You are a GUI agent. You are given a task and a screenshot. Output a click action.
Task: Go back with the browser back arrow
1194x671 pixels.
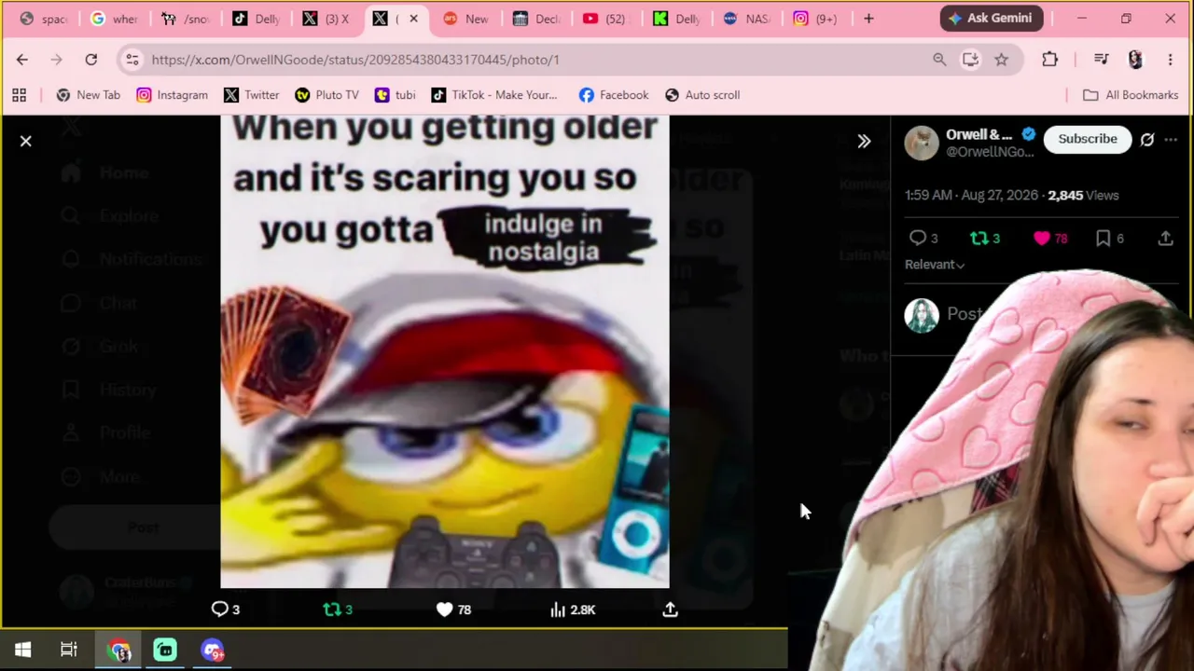pos(22,60)
